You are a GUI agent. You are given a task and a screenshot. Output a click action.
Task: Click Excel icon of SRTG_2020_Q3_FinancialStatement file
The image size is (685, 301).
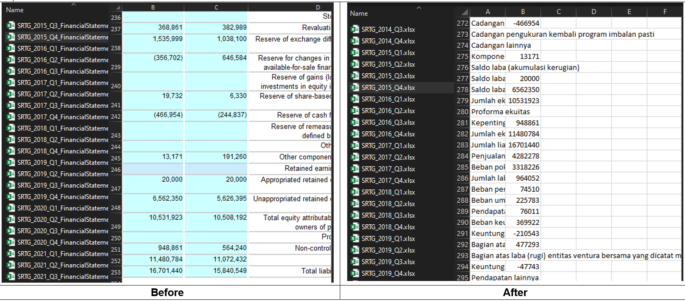tap(11, 231)
